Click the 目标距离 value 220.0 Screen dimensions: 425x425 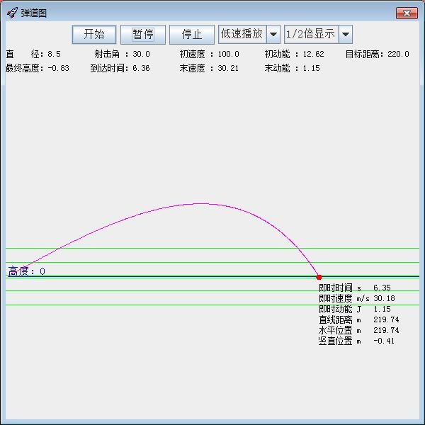click(398, 54)
